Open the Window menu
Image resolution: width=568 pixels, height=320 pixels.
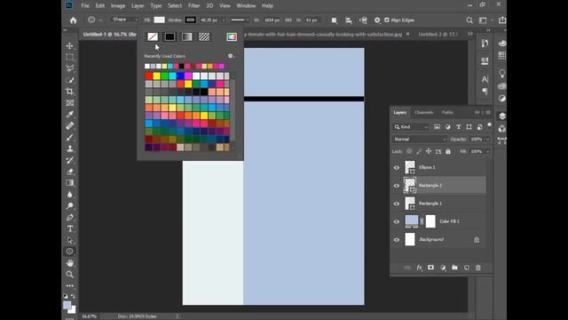tap(246, 6)
